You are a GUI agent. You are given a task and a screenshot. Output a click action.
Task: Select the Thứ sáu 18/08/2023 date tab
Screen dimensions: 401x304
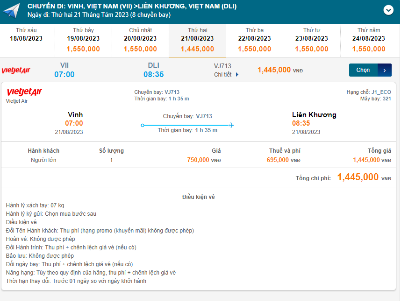point(26,39)
